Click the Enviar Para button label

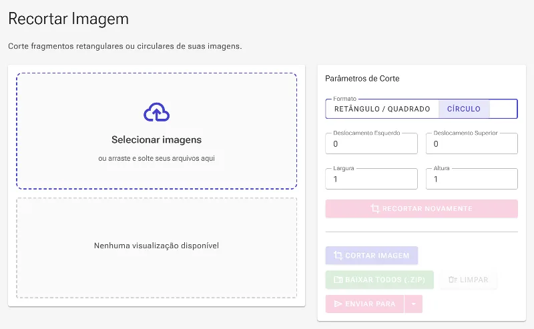click(370, 304)
